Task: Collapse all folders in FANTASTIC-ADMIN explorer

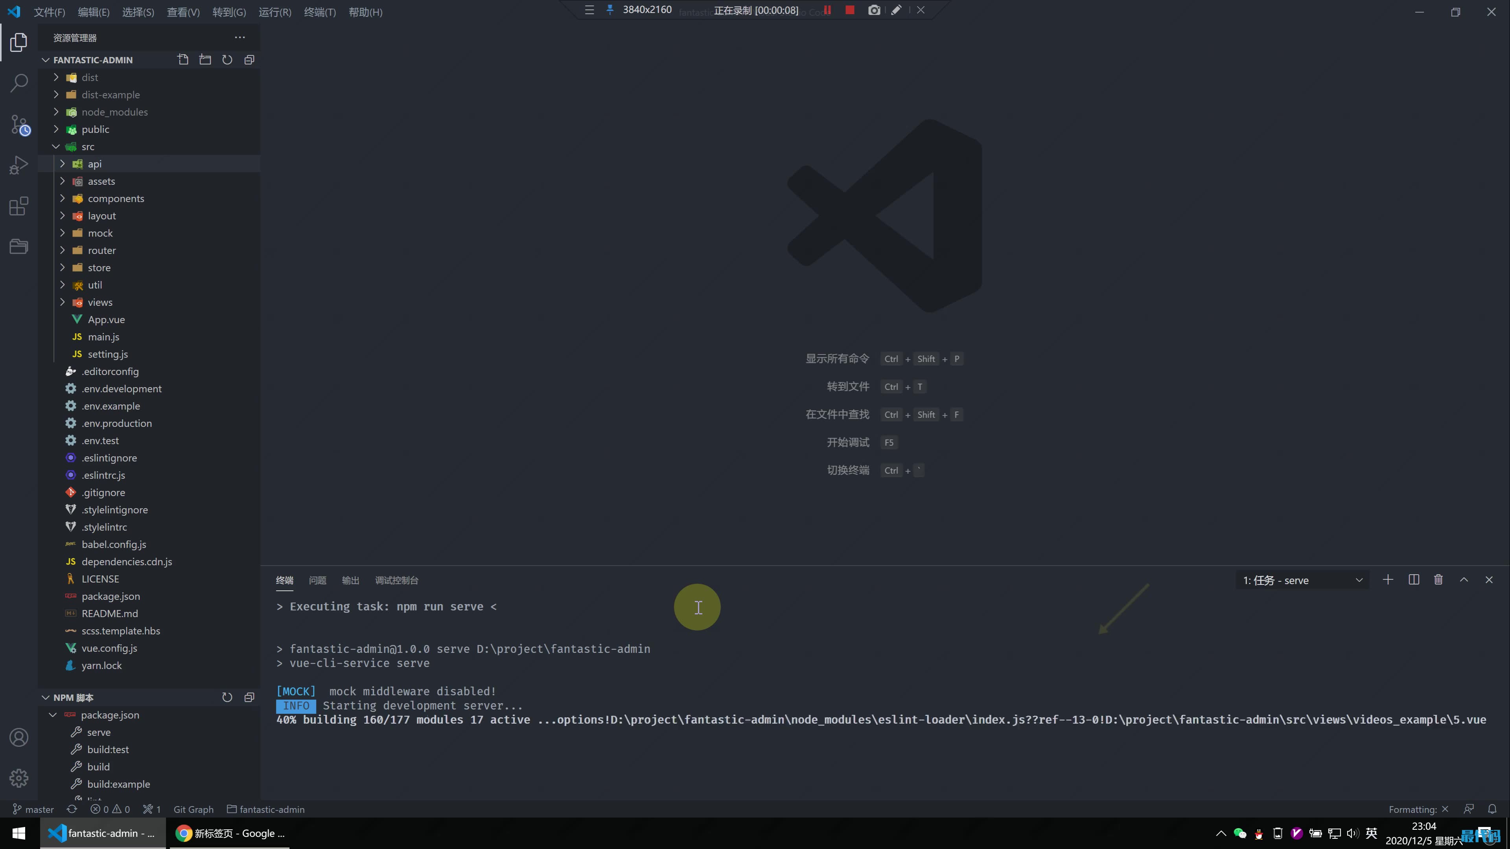Action: [249, 60]
